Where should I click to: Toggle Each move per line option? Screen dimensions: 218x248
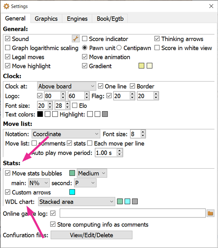pyautogui.click(x=90, y=143)
